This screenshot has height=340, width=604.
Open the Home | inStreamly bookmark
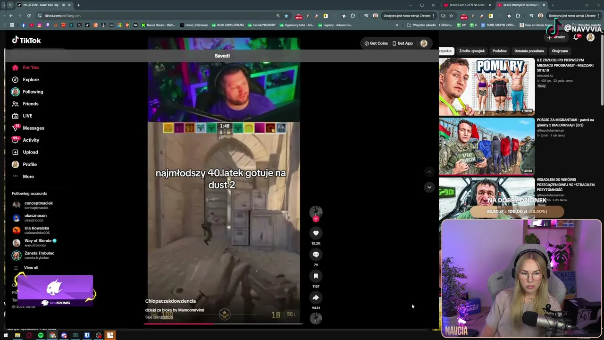click(194, 25)
